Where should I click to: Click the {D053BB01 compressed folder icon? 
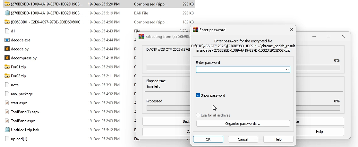click(x=7, y=22)
